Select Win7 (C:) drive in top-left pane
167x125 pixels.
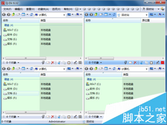tap(11, 30)
